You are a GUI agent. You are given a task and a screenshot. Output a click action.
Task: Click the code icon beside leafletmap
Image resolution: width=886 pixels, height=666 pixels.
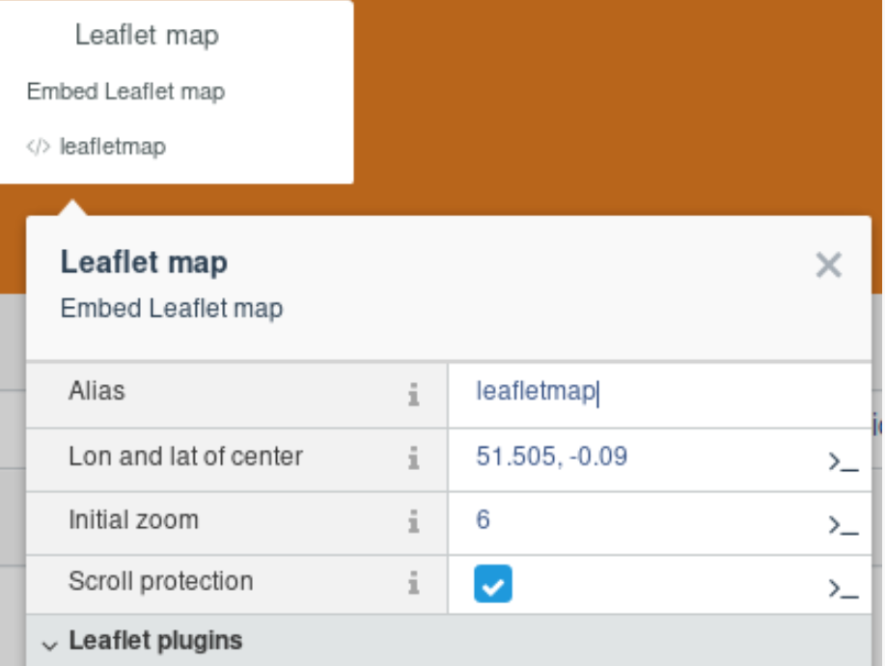(x=38, y=148)
